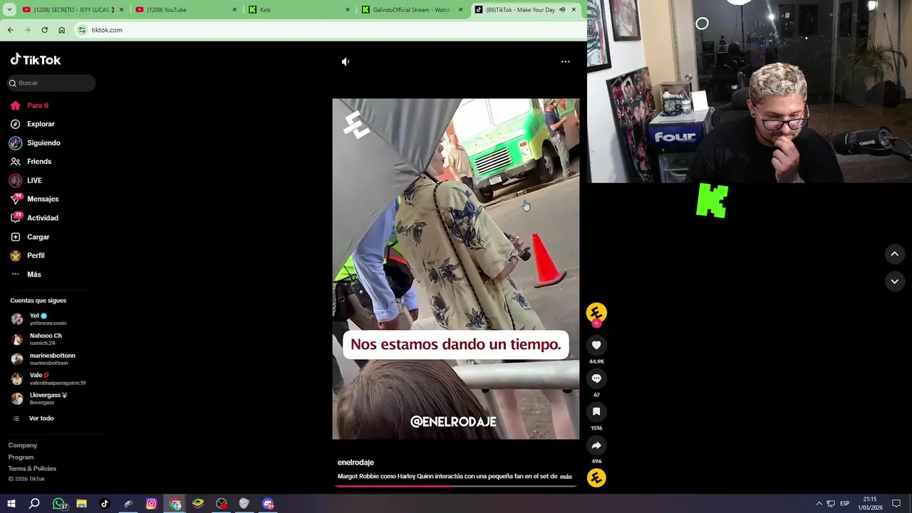The height and width of the screenshot is (513, 912).
Task: Open Windows taskbar search
Action: point(34,504)
